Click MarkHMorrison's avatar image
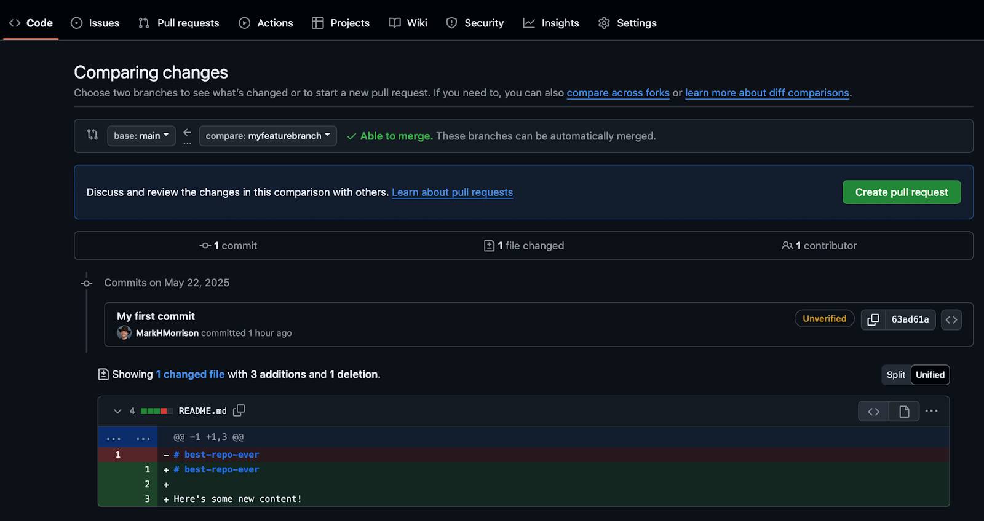This screenshot has width=984, height=521. [124, 333]
